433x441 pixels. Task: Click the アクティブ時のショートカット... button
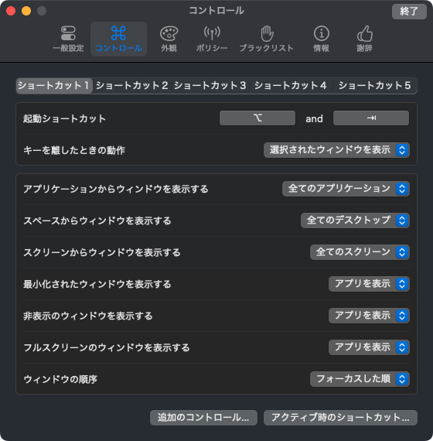pyautogui.click(x=340, y=418)
